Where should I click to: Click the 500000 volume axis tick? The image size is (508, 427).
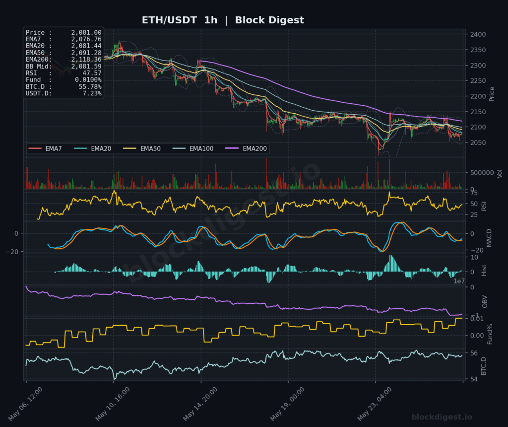[x=482, y=173]
